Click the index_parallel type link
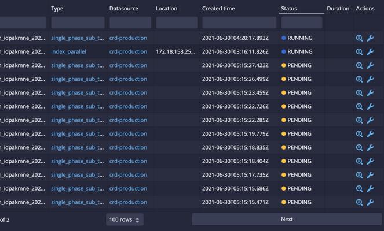The image size is (384, 231). click(x=68, y=52)
